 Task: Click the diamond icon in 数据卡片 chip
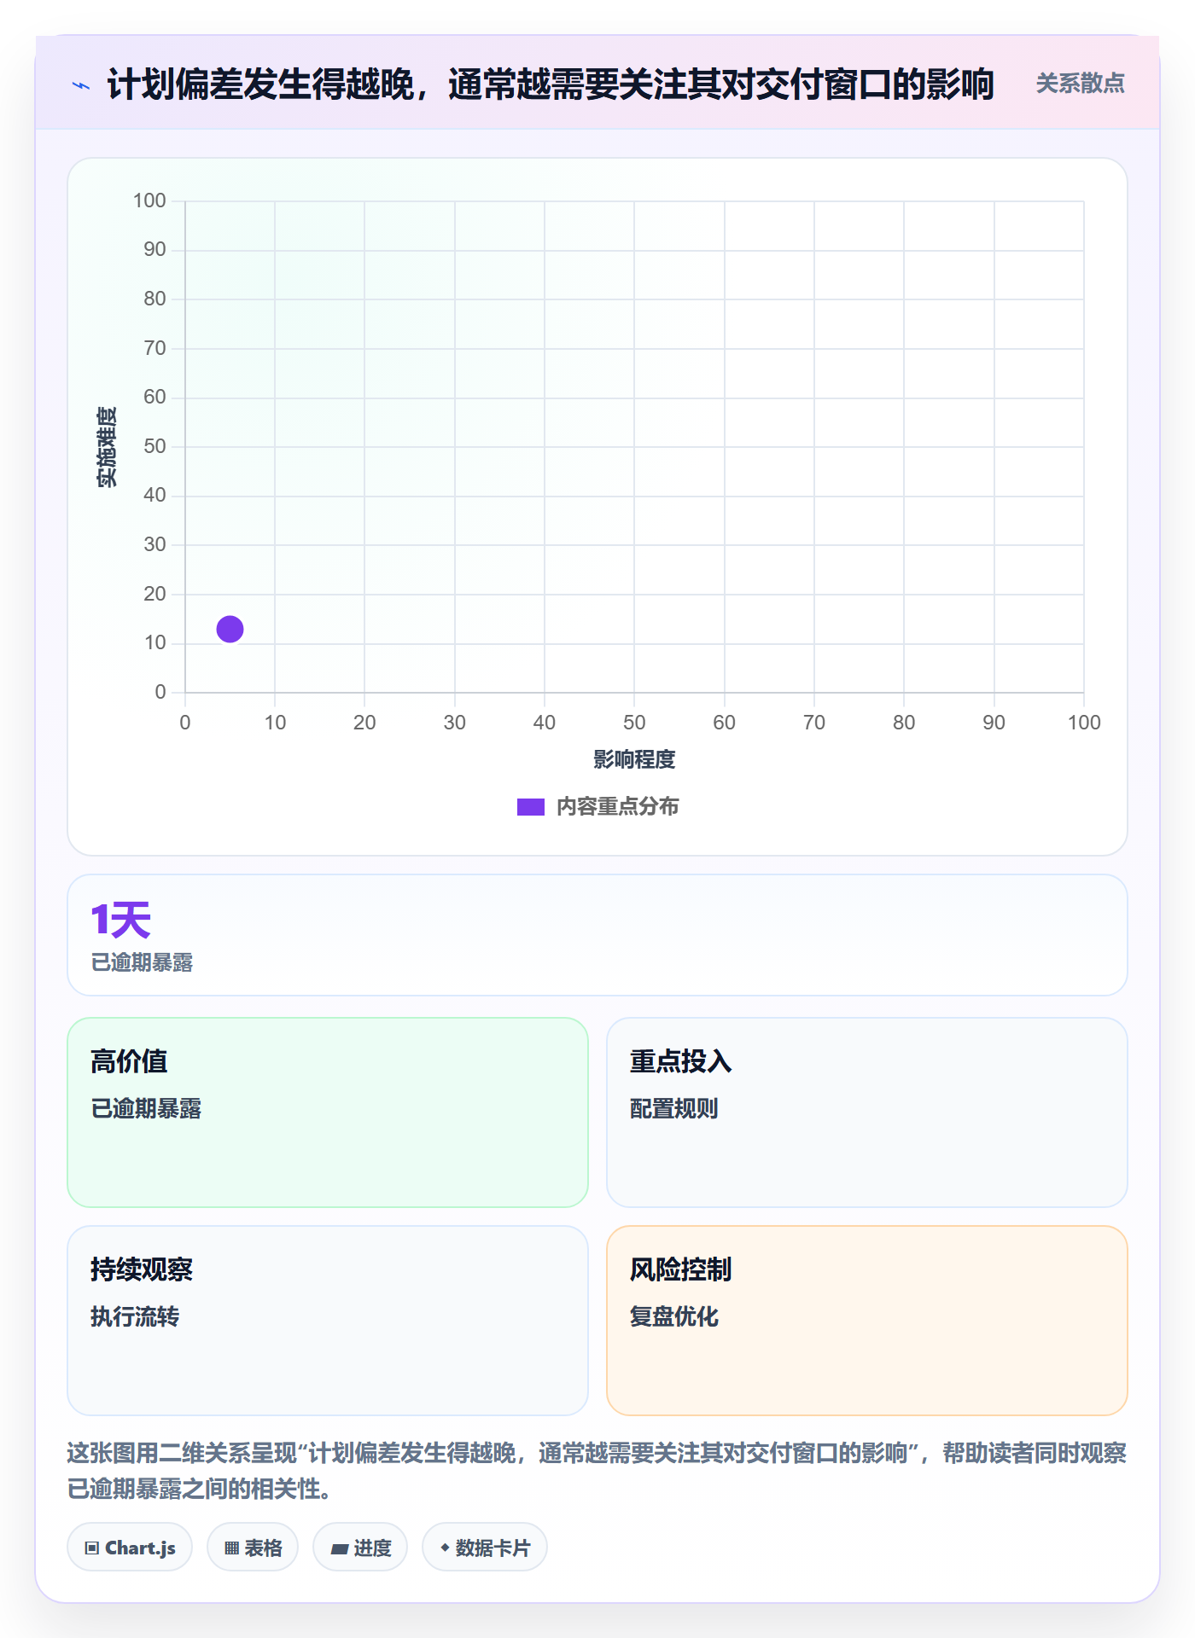pyautogui.click(x=445, y=1547)
